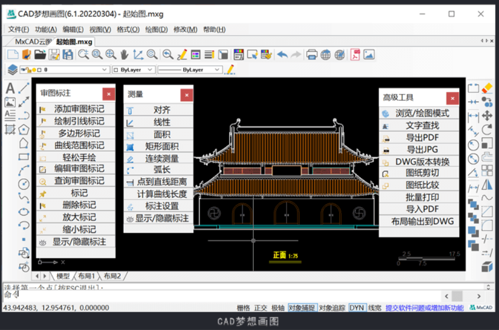Open the ByLayer color dropdown
The width and height of the screenshot is (499, 330).
[133, 70]
